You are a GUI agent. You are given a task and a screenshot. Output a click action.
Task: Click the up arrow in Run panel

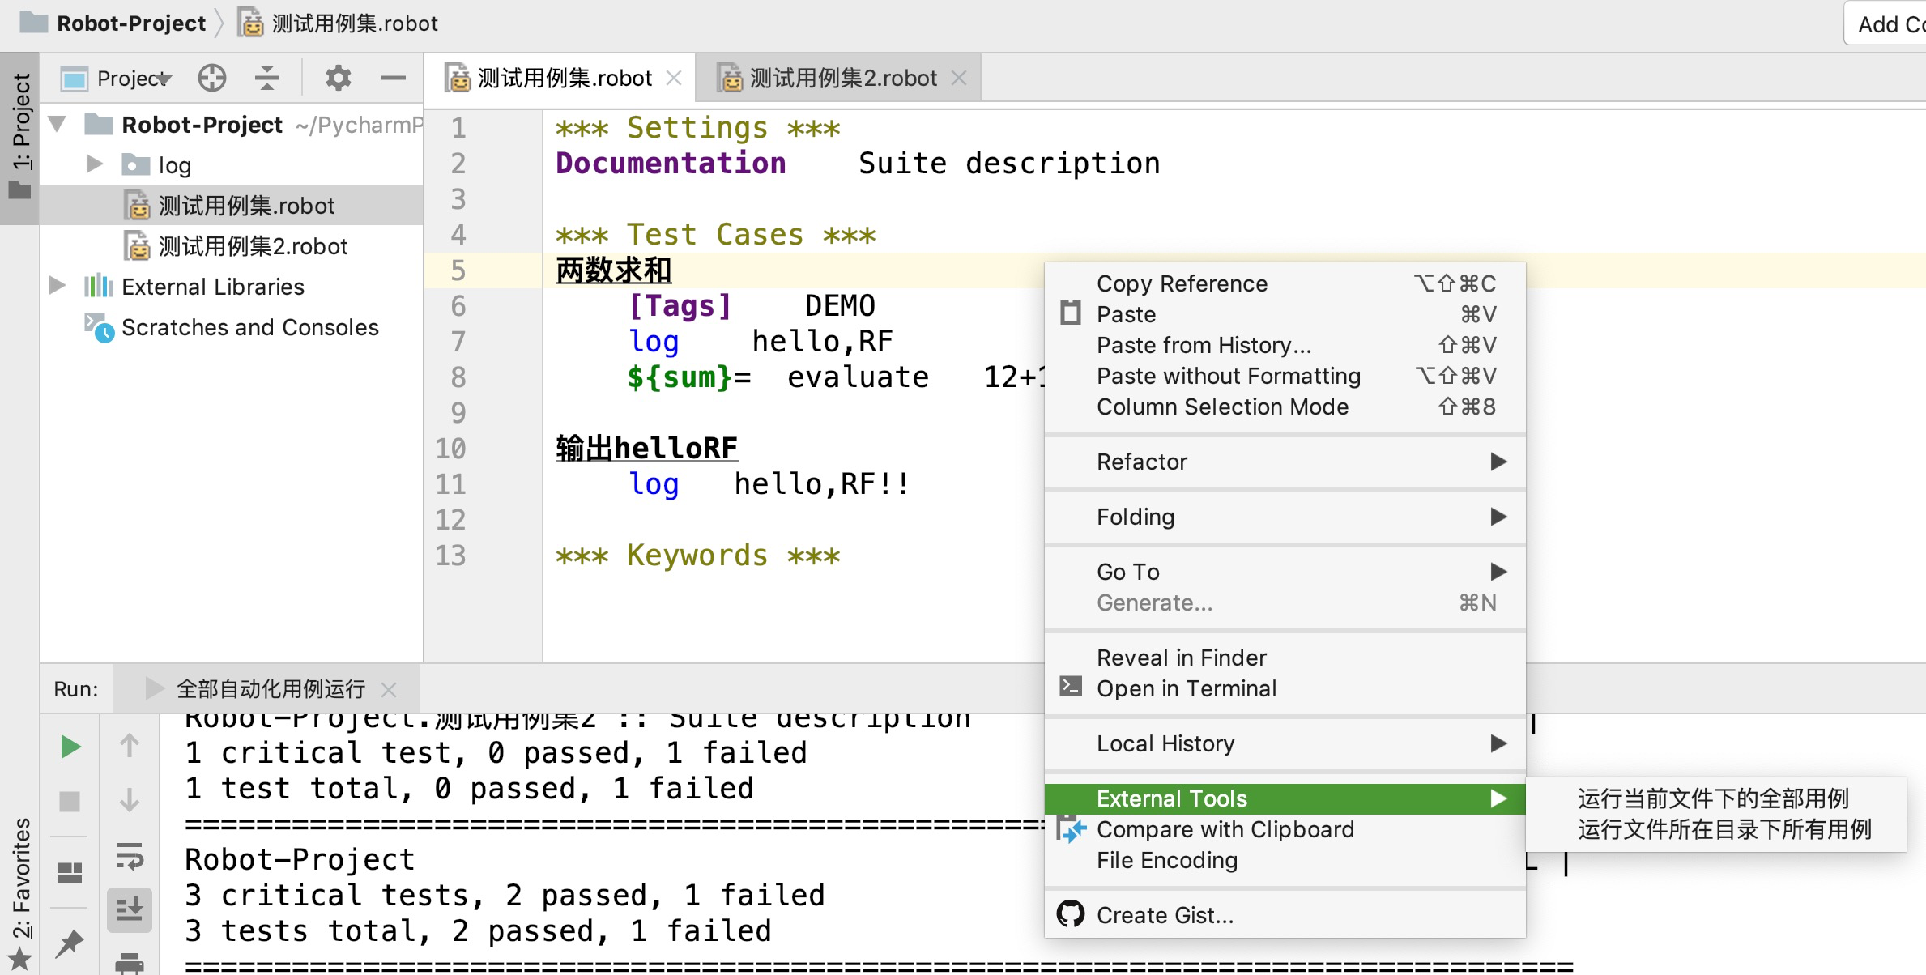pos(130,745)
